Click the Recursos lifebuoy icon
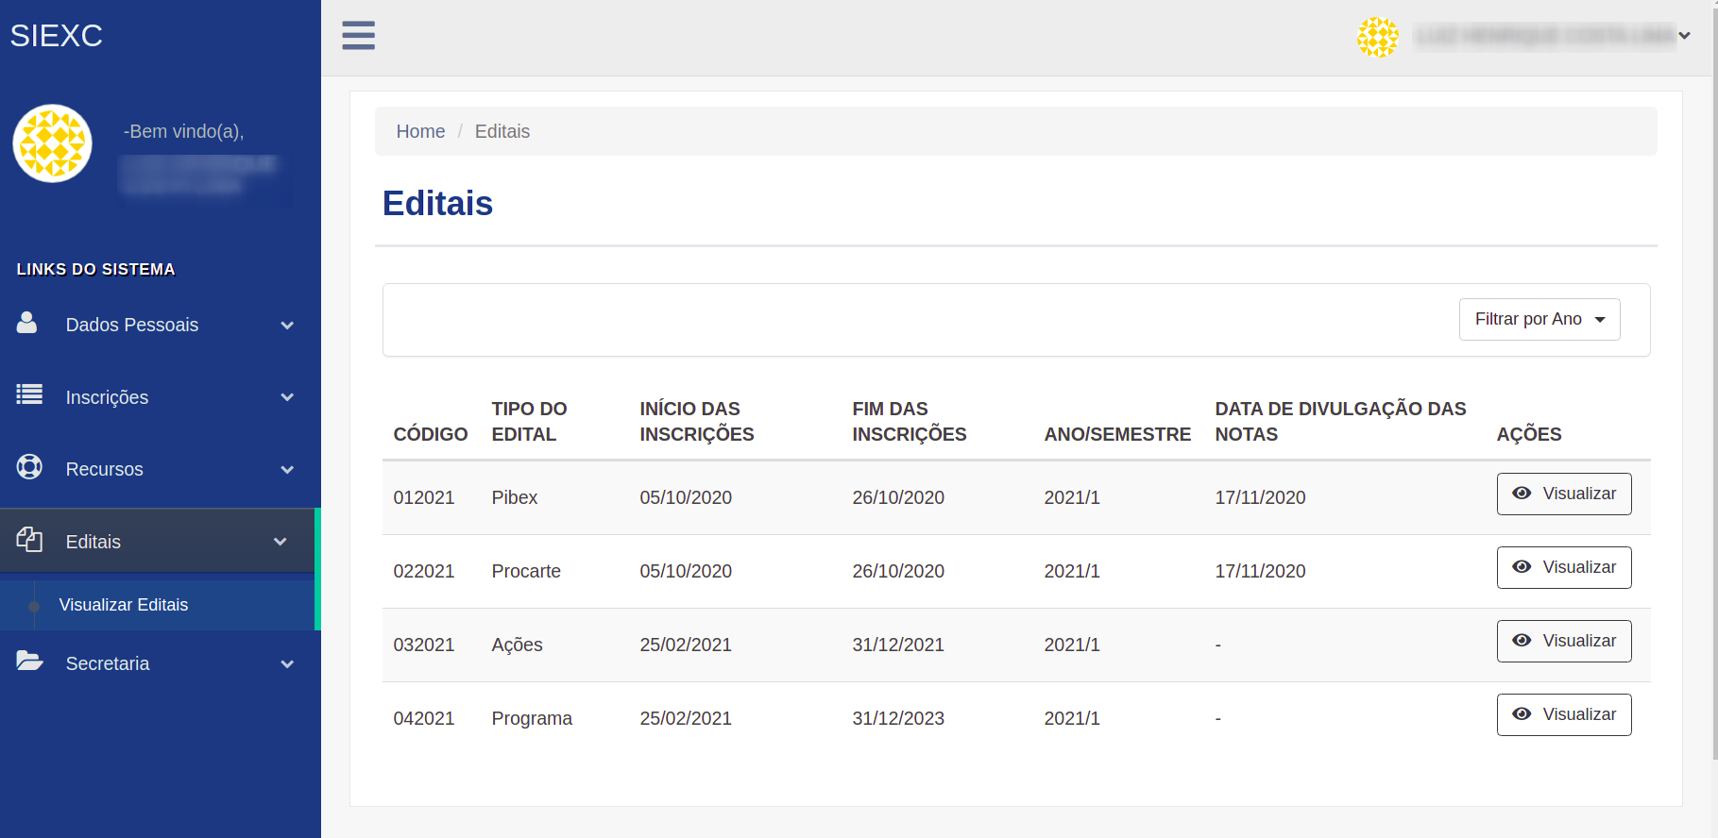Image resolution: width=1718 pixels, height=838 pixels. tap(29, 467)
